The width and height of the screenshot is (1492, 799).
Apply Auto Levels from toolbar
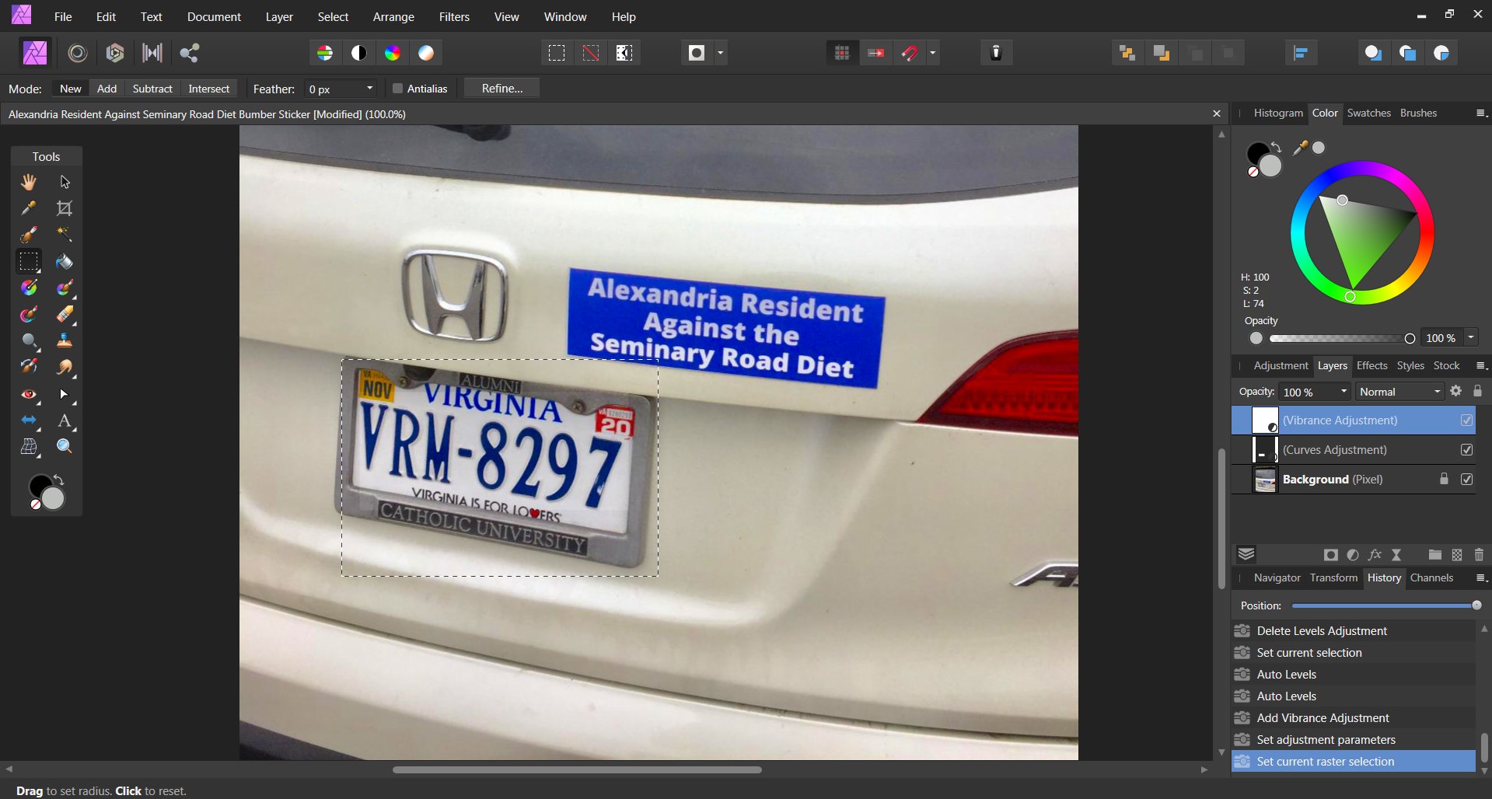[x=325, y=53]
